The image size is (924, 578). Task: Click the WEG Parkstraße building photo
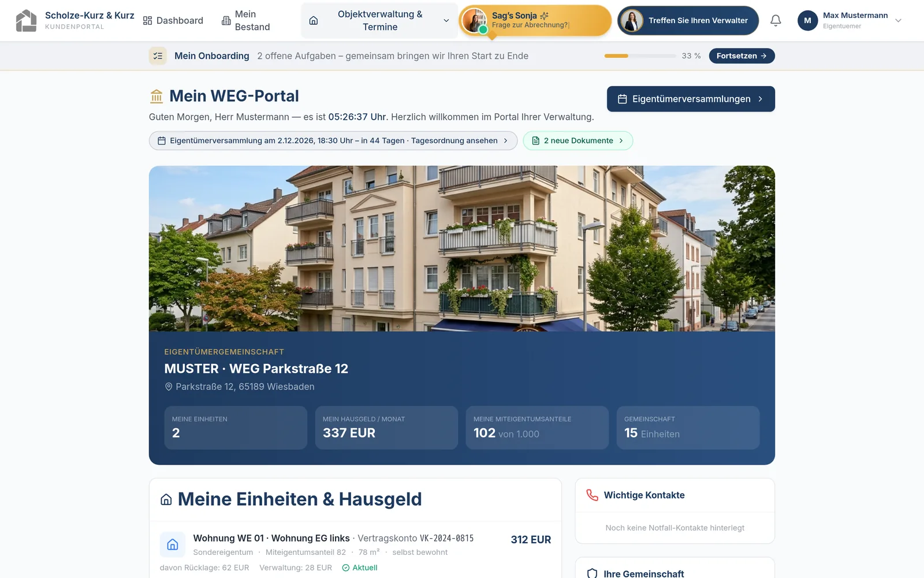point(462,249)
